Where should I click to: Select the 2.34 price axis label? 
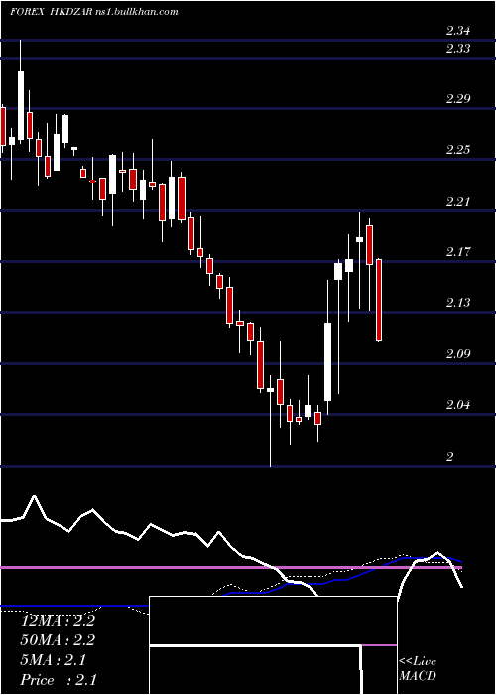(x=458, y=31)
